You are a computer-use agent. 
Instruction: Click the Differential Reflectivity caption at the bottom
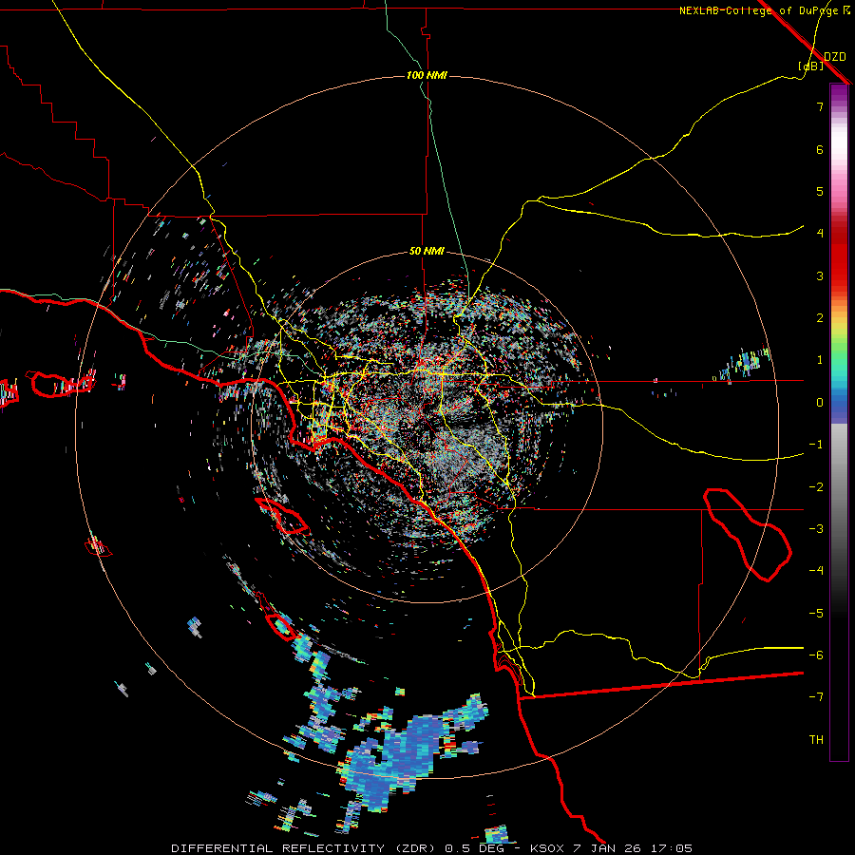pyautogui.click(x=432, y=848)
